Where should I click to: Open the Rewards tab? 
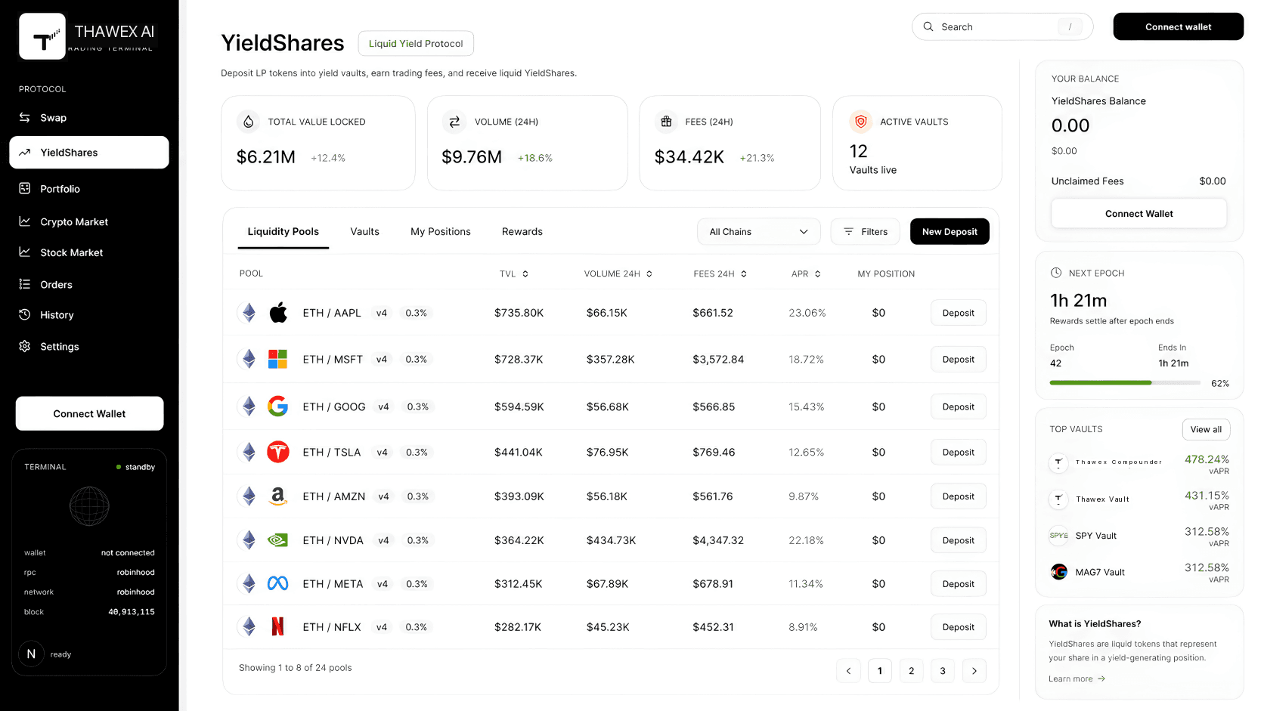[x=522, y=232]
